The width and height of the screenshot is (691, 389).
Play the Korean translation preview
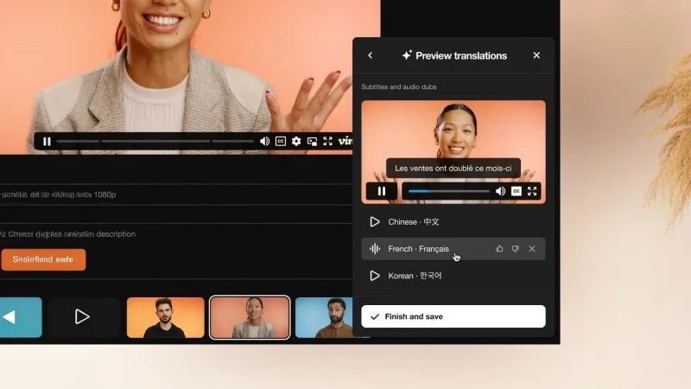(375, 276)
